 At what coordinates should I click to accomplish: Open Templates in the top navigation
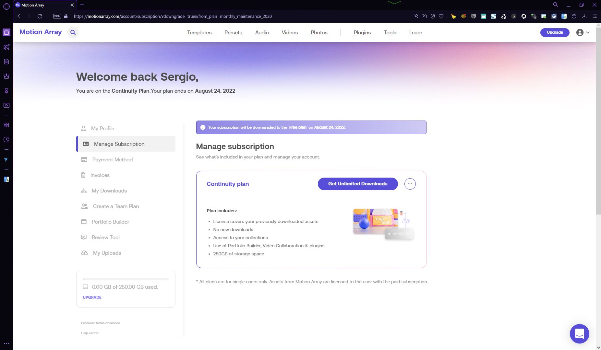coord(199,32)
